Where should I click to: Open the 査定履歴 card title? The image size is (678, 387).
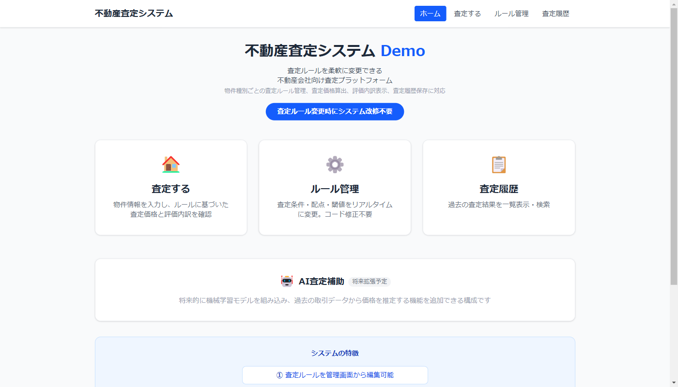click(x=499, y=189)
